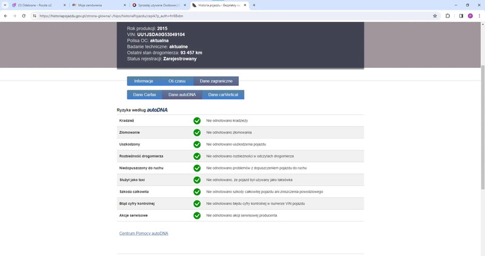485x256 pixels.
Task: Select the Historia pojazdu tab
Action: (x=219, y=5)
